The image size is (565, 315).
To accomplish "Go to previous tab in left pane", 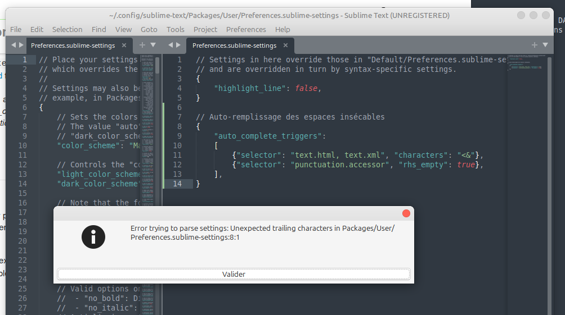I will coord(14,45).
